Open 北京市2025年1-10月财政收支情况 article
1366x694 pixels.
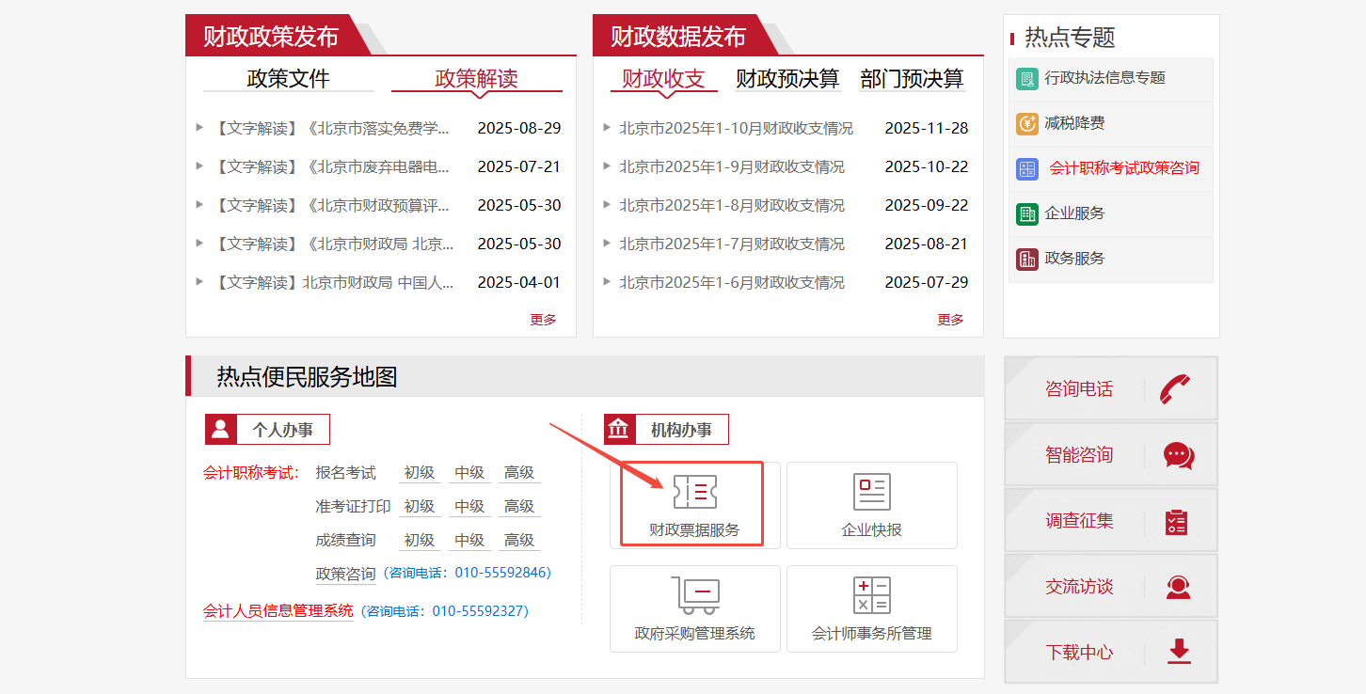pyautogui.click(x=736, y=129)
